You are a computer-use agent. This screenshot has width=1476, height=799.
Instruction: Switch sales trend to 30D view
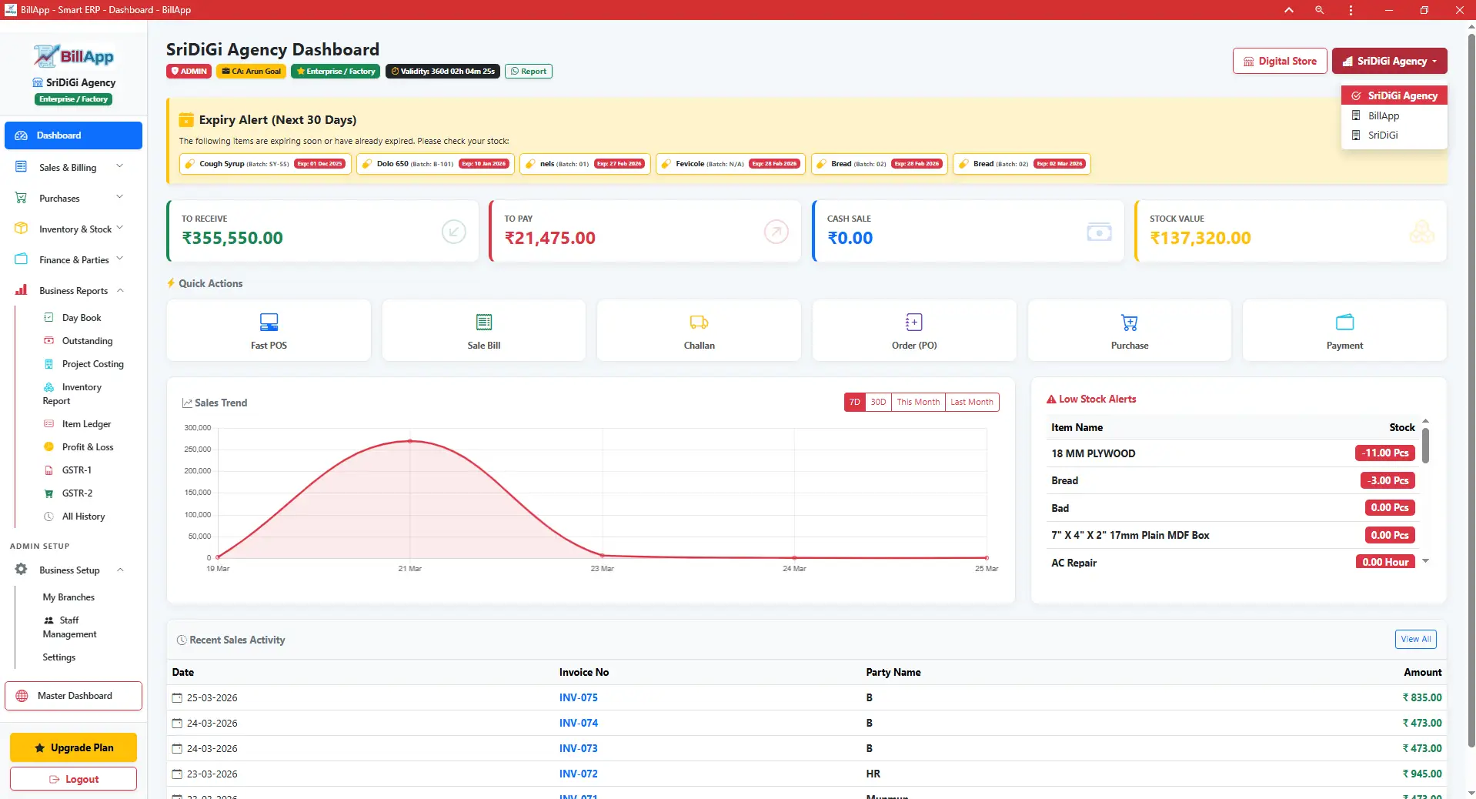point(878,402)
